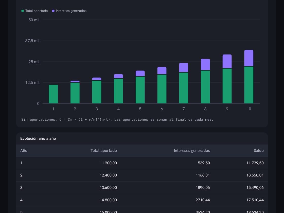Click the purple interest segment of year 8
This screenshot has width=284, height=213.
tap(205, 64)
